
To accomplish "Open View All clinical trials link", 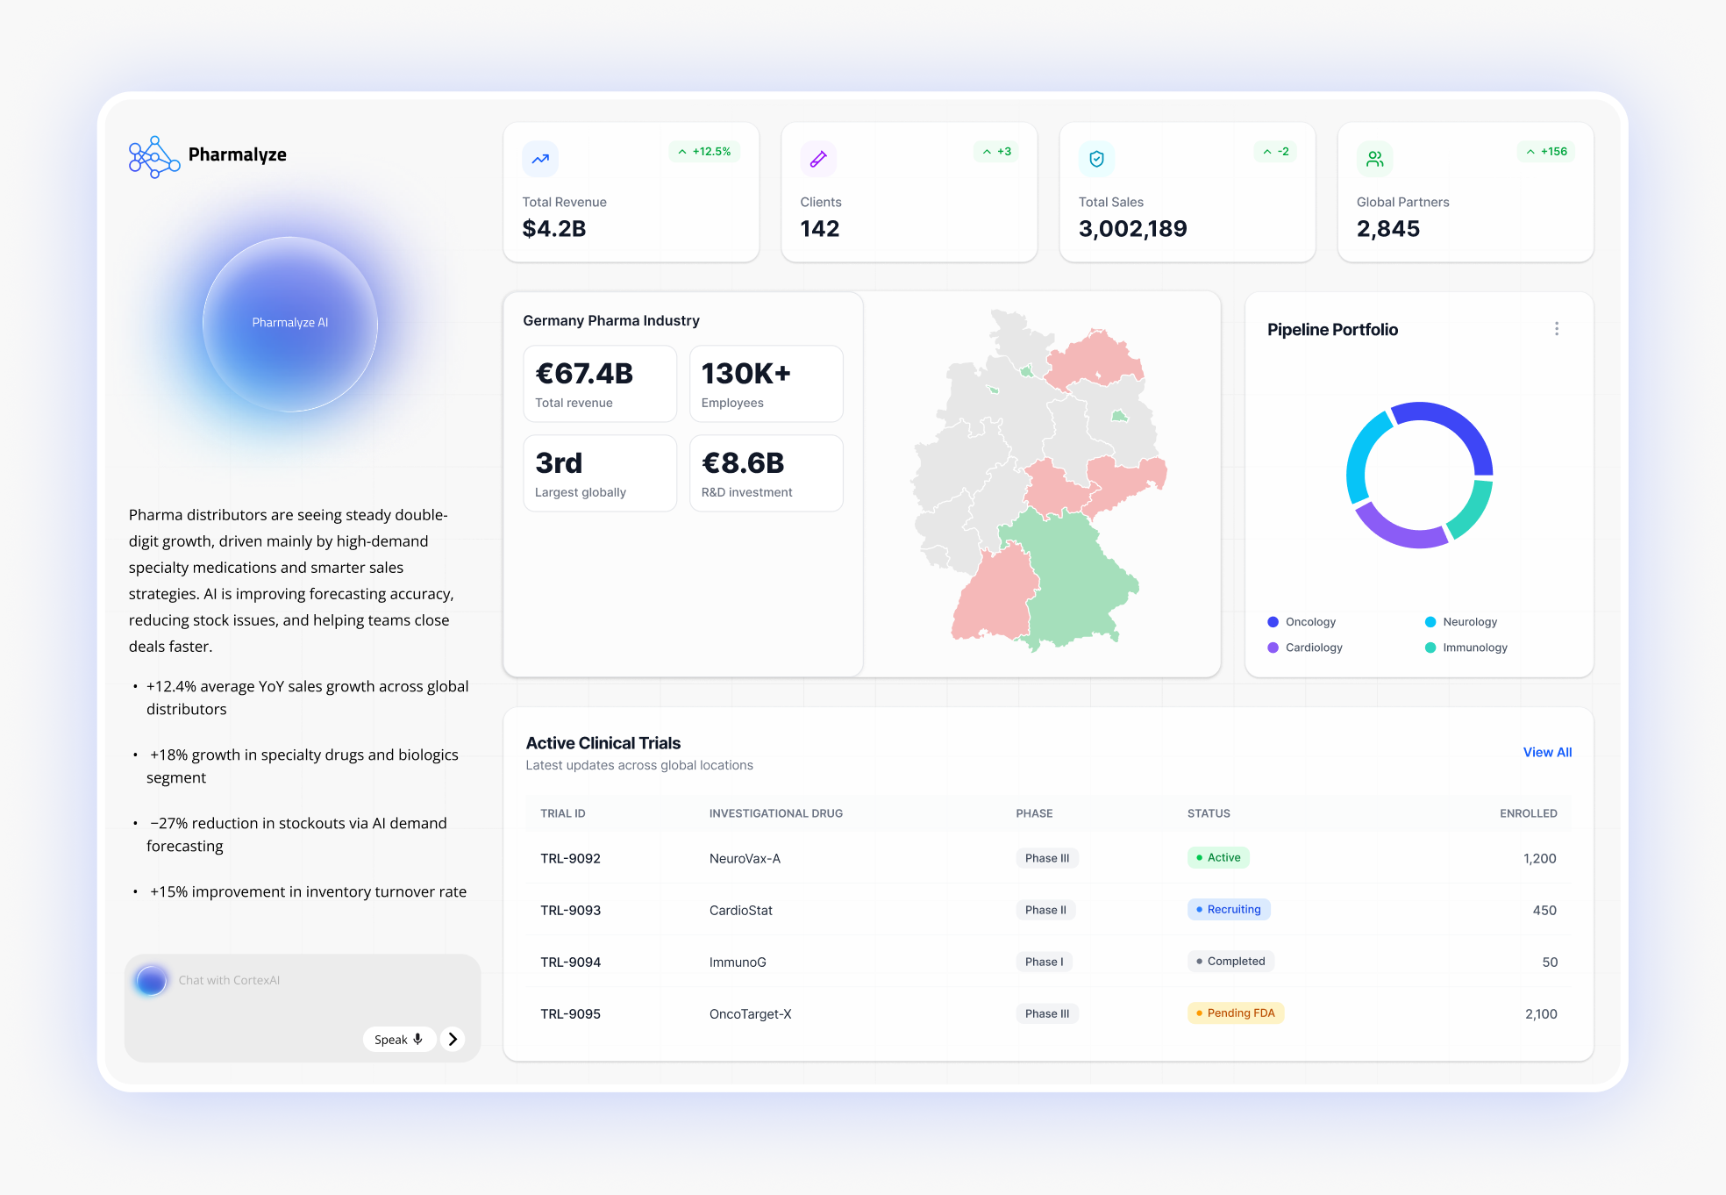I will tap(1547, 752).
